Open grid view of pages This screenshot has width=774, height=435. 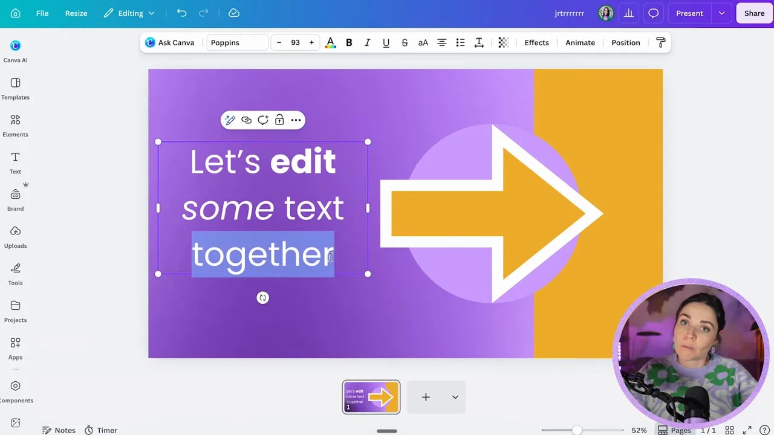pos(730,430)
